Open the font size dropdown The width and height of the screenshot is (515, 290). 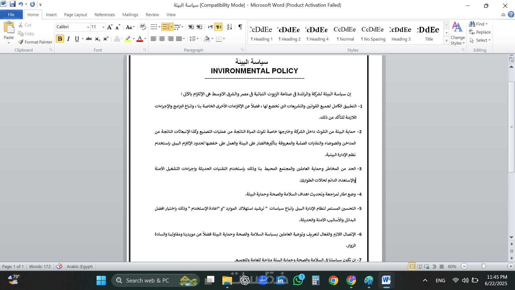[103, 27]
